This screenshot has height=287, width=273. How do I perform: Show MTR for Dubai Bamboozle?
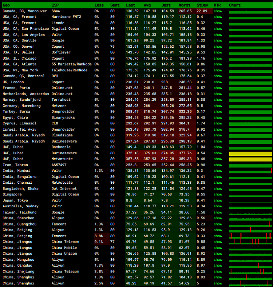[218, 147]
